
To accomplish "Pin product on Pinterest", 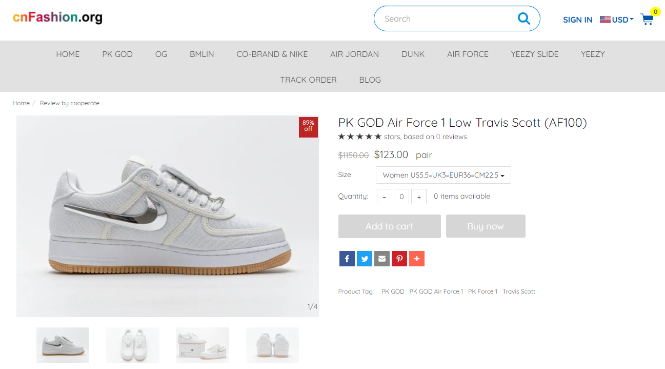I will coord(399,259).
